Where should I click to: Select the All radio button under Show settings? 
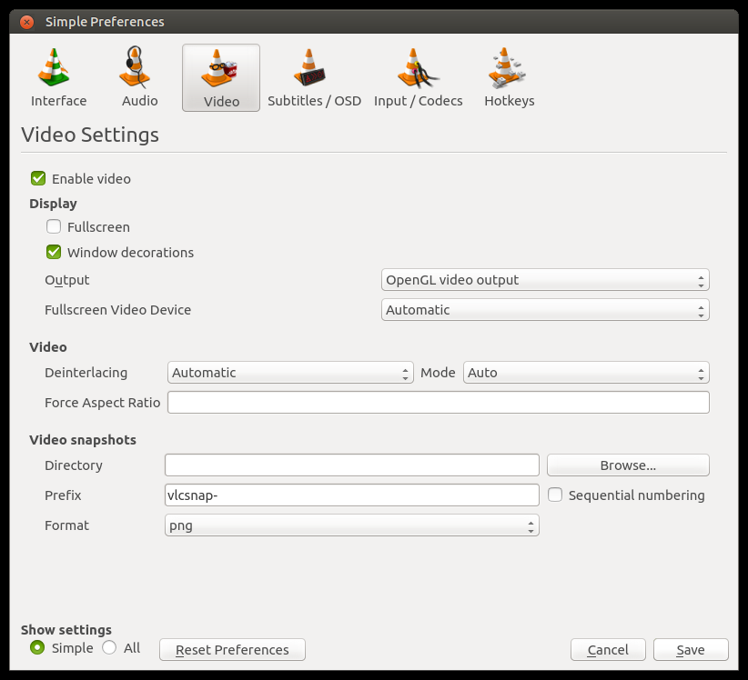(111, 647)
